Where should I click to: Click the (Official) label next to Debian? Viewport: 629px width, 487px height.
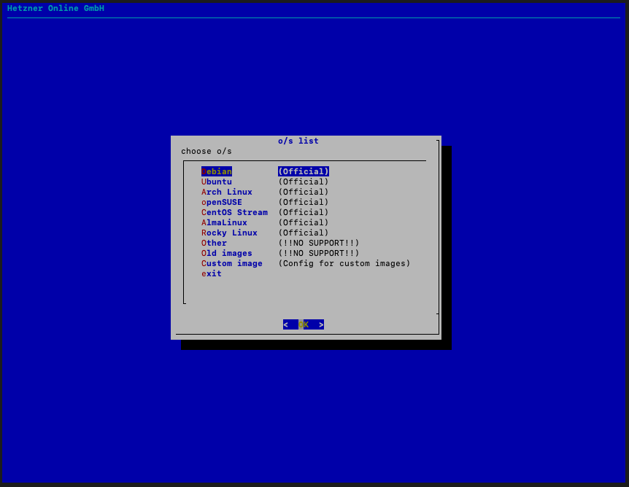(302, 171)
